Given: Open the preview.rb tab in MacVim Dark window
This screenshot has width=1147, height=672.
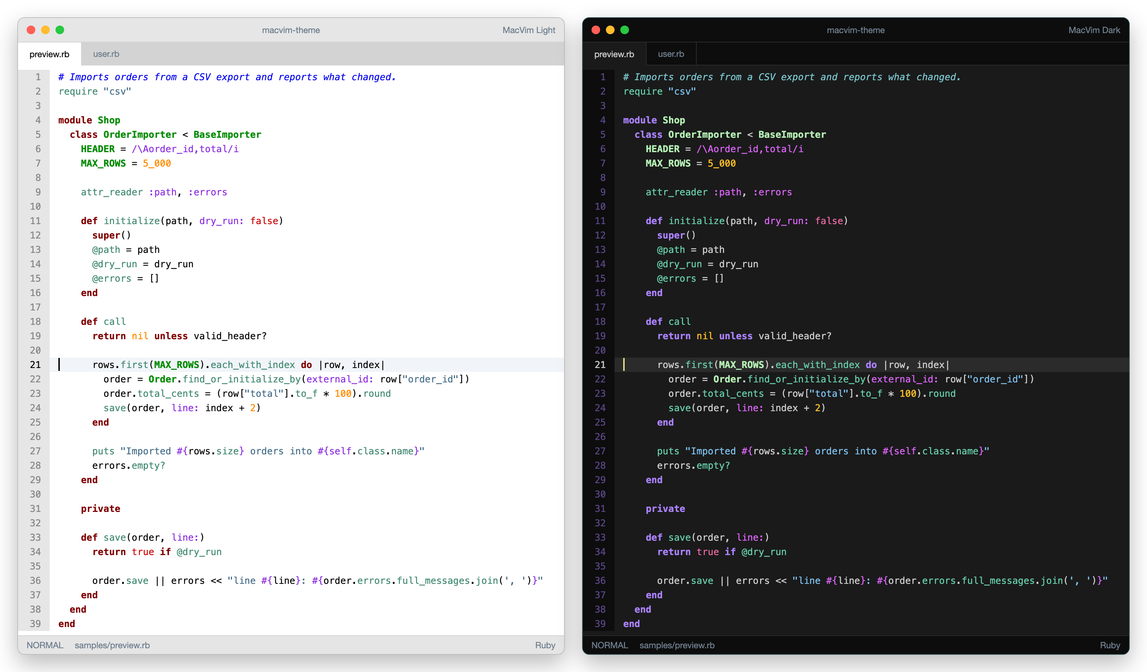Looking at the screenshot, I should (x=614, y=54).
